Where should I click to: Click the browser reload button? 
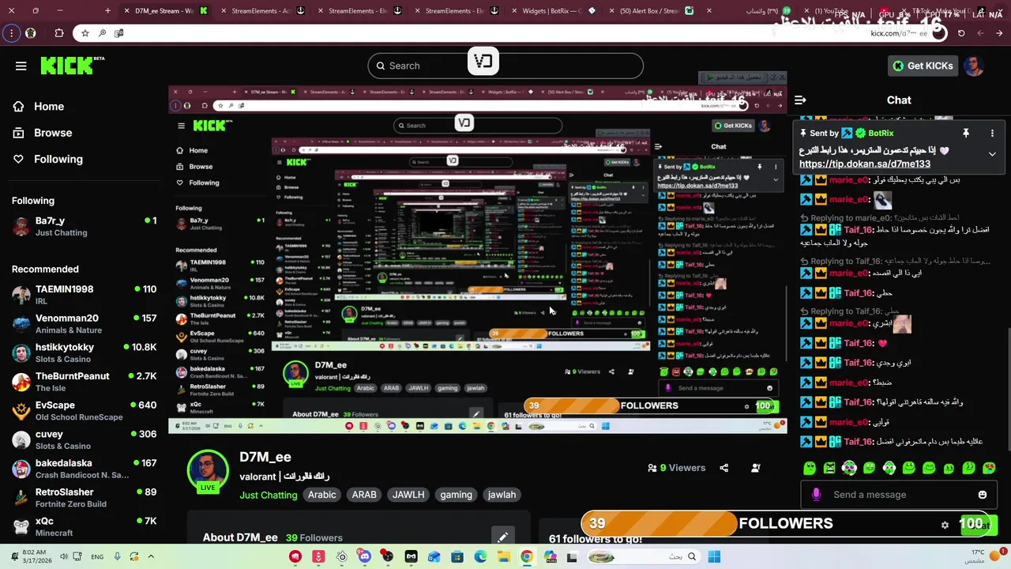click(960, 33)
